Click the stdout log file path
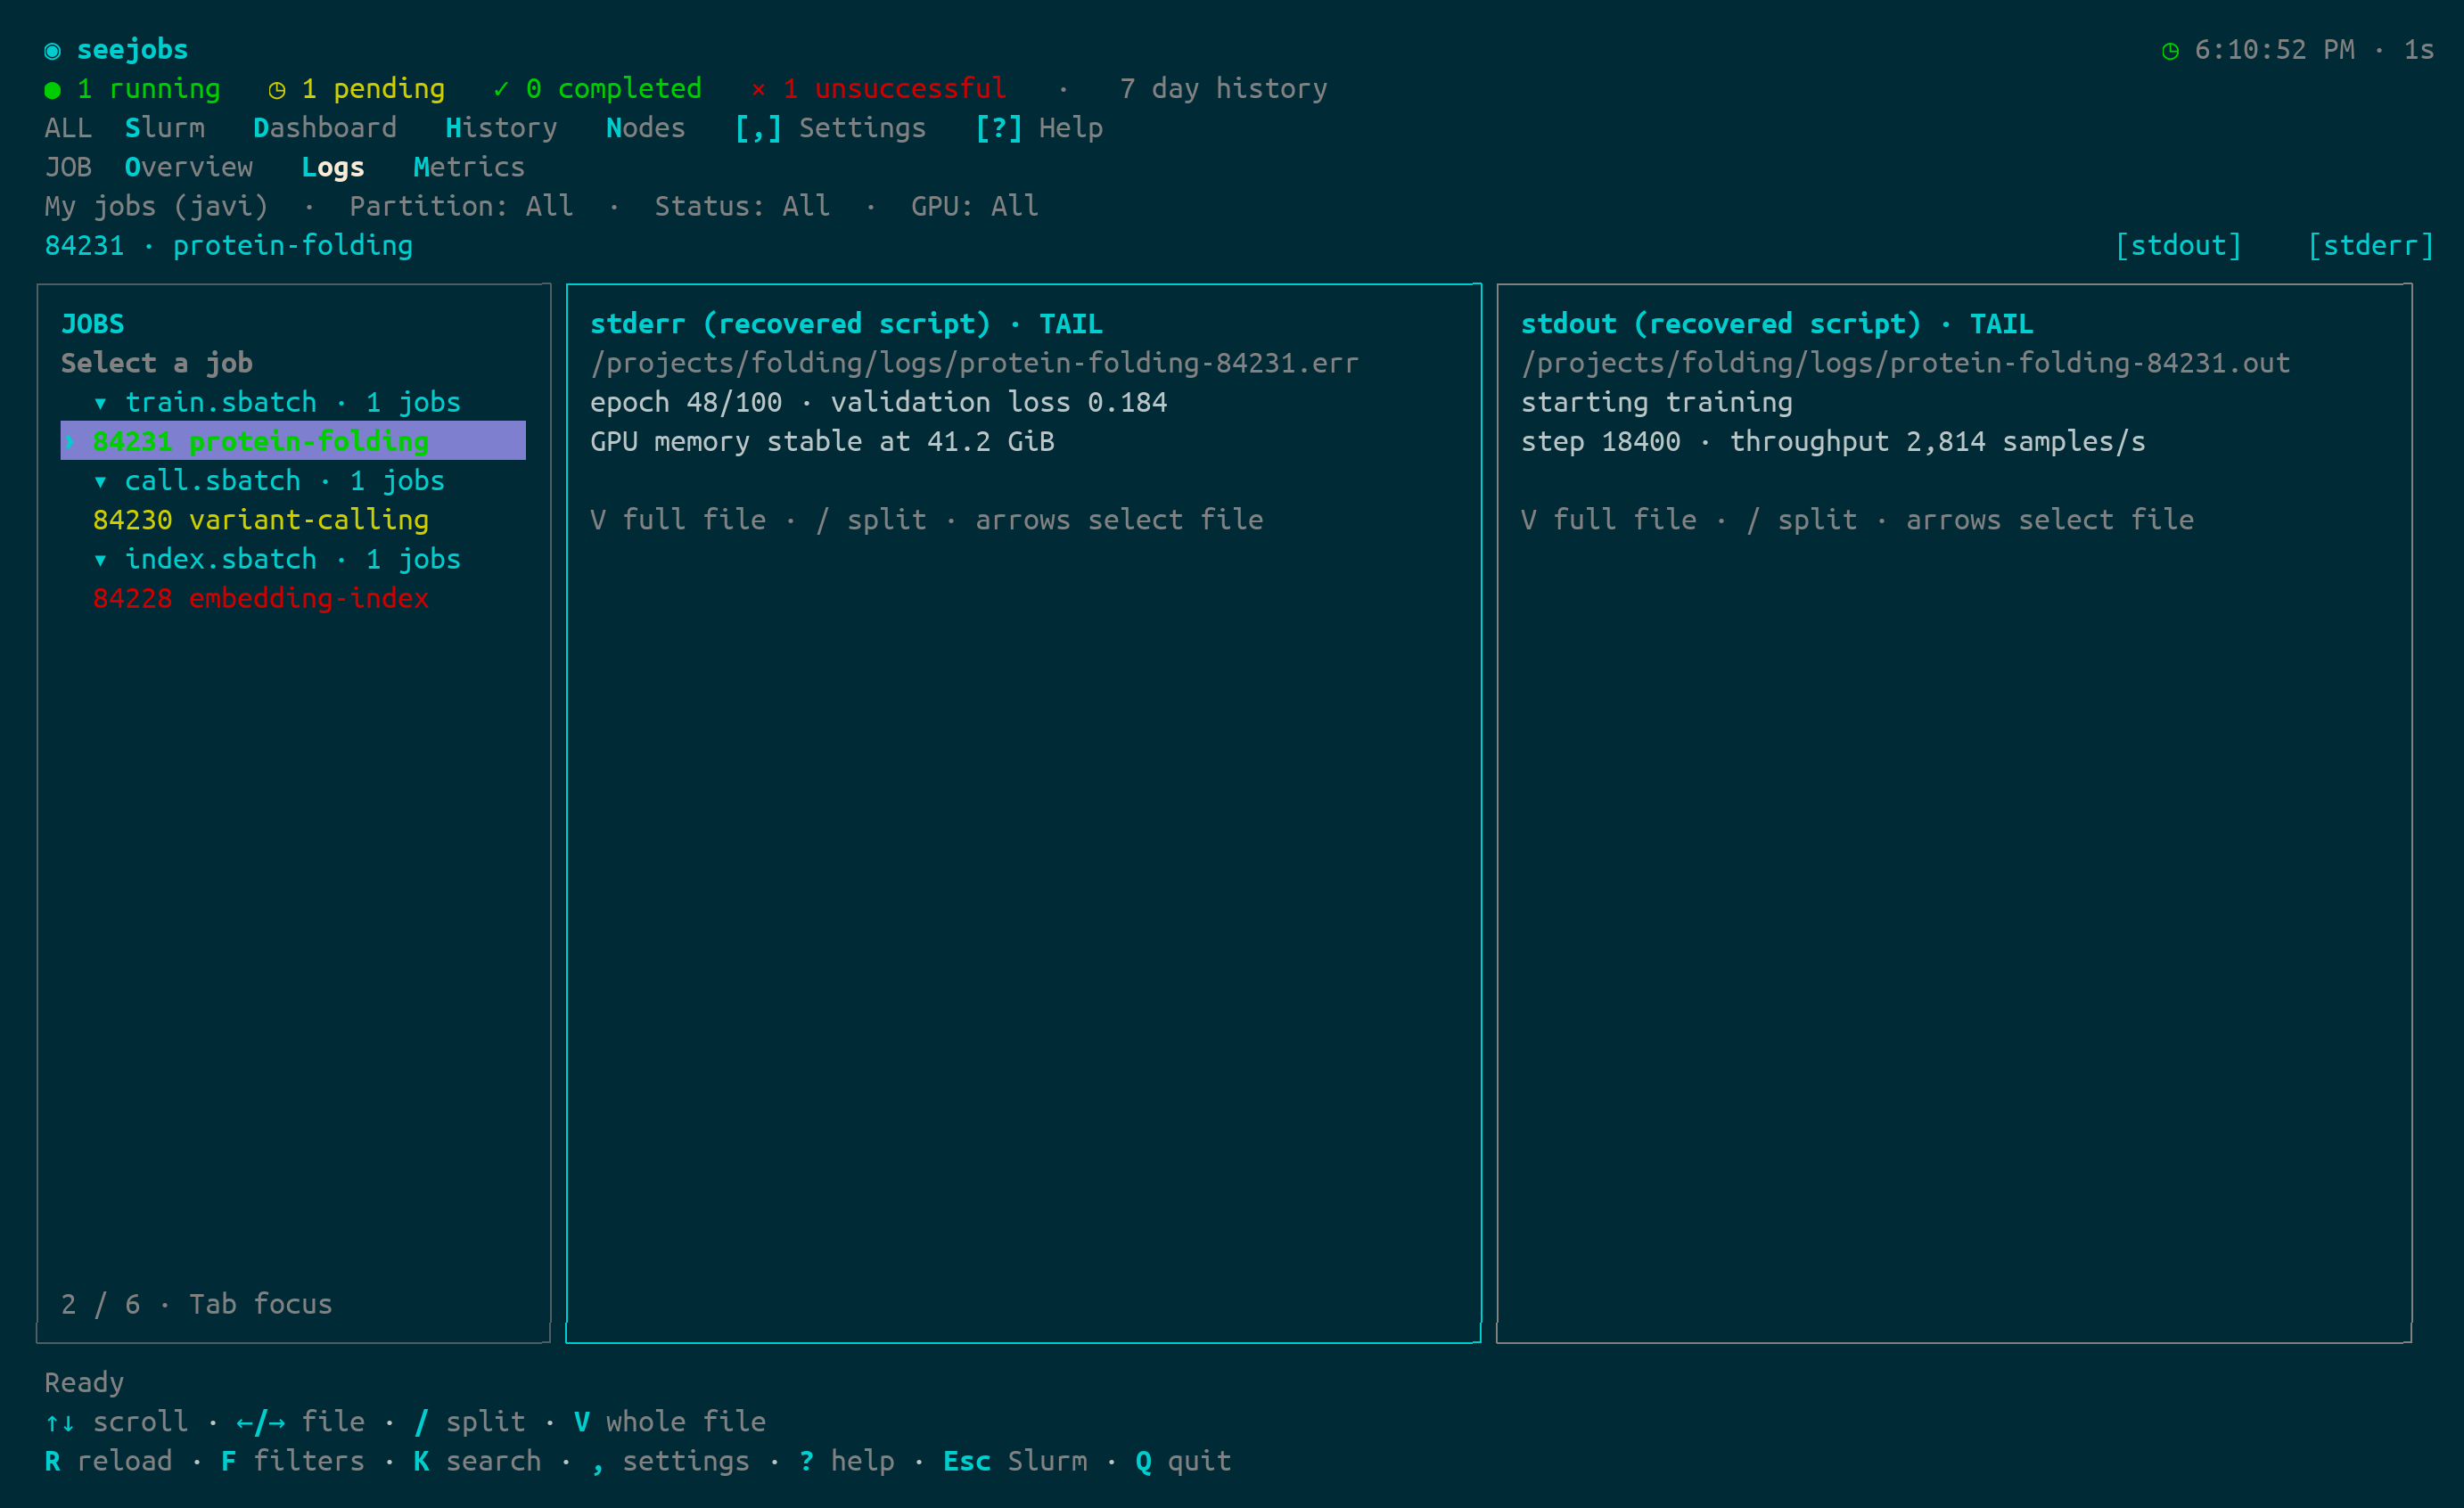The height and width of the screenshot is (1508, 2464). tap(1905, 363)
